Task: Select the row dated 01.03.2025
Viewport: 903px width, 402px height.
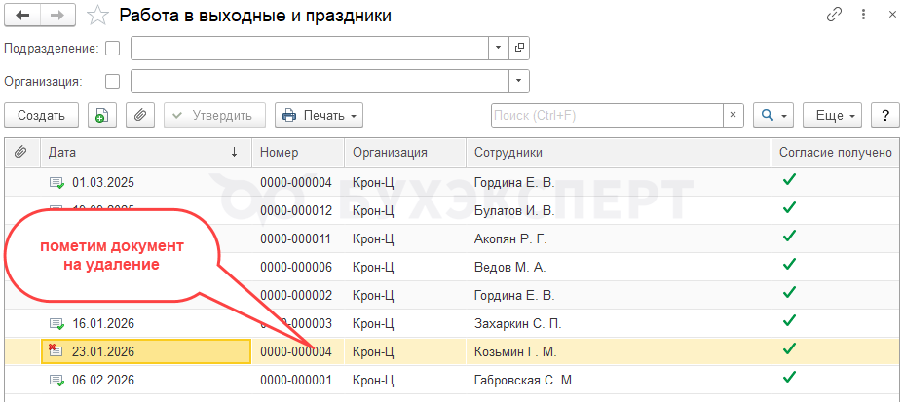Action: [x=452, y=183]
